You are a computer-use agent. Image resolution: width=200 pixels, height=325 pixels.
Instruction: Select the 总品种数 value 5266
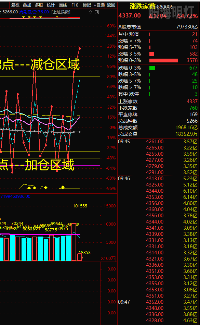(192, 121)
